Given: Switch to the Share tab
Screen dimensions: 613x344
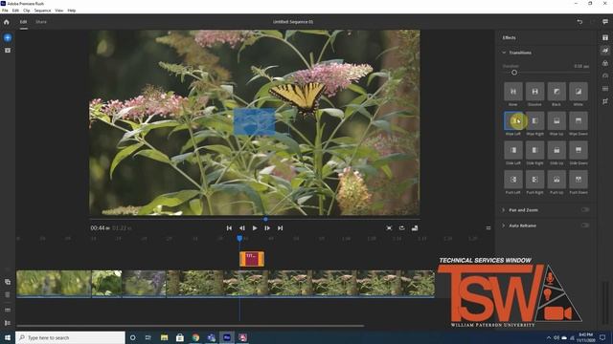Looking at the screenshot, I should click(41, 22).
